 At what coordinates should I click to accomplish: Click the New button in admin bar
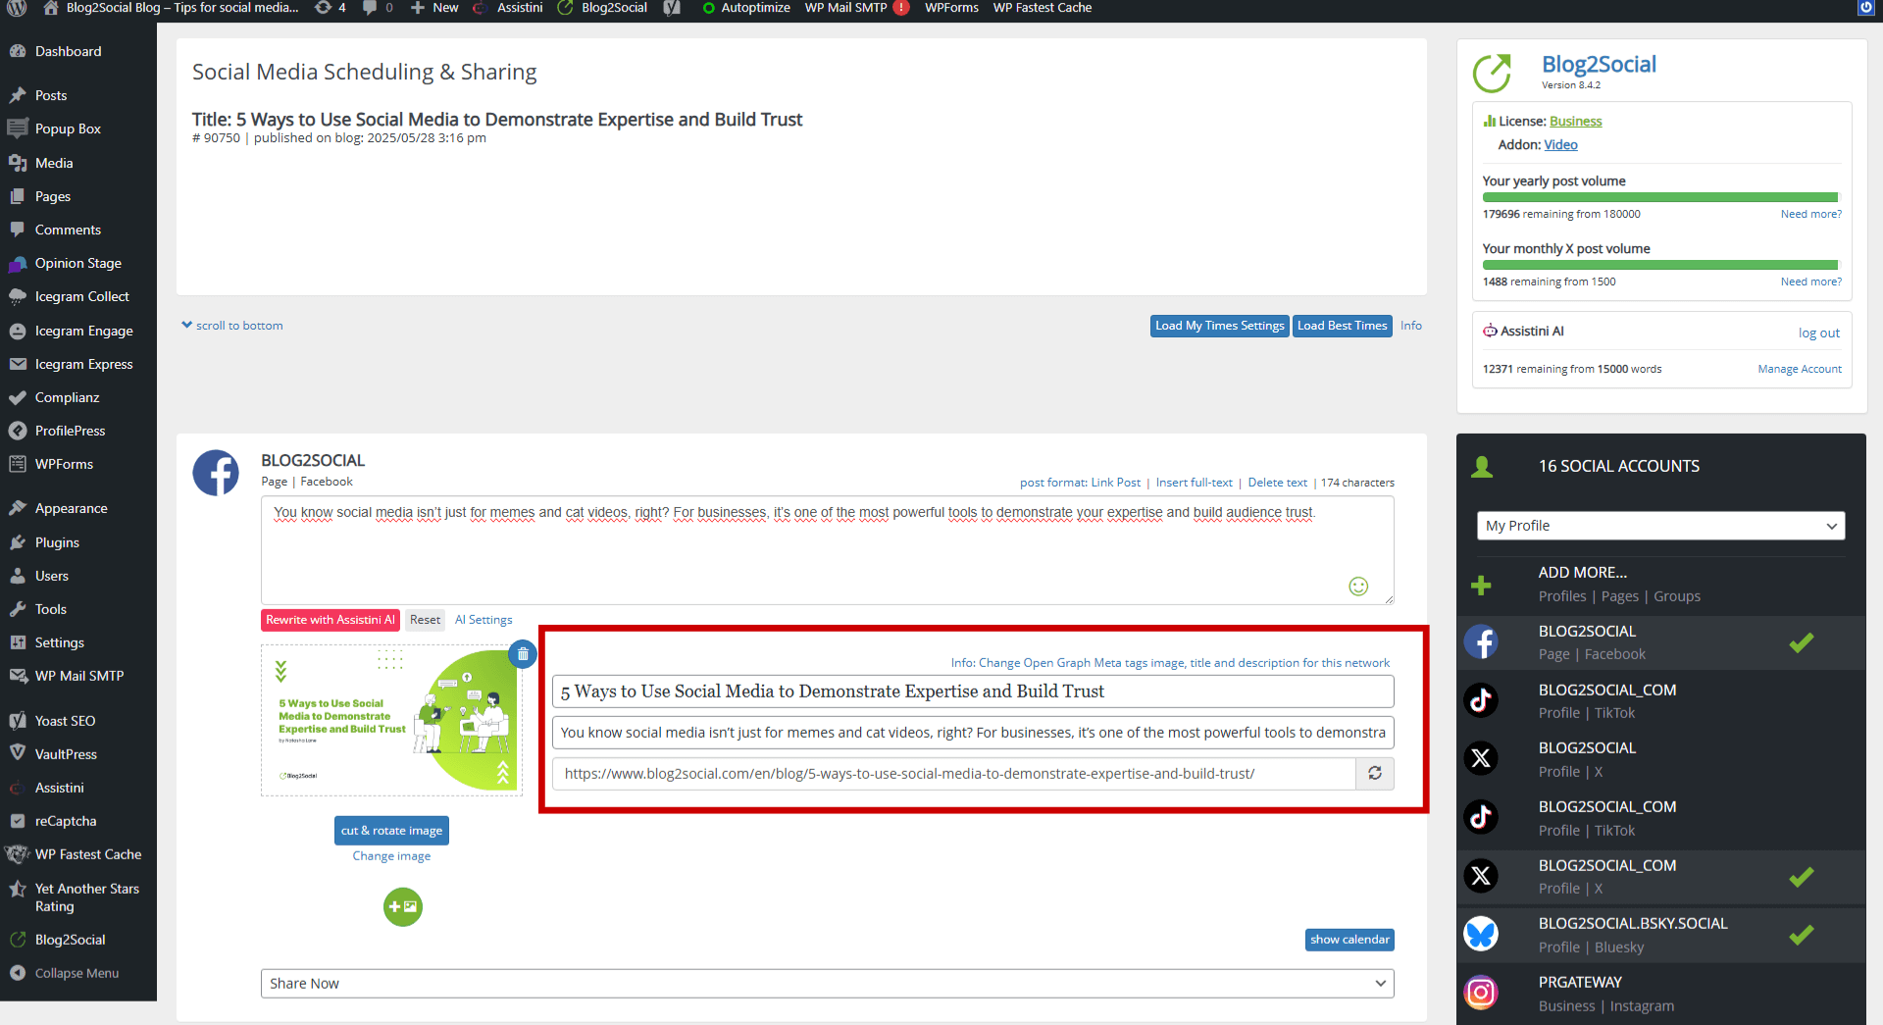[x=434, y=8]
